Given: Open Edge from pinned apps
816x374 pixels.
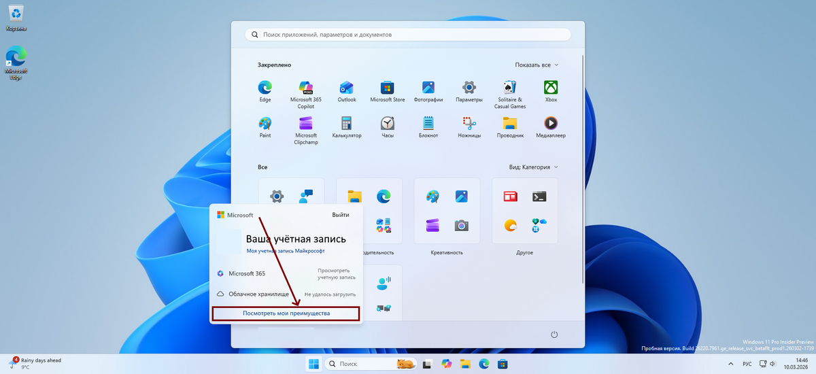Looking at the screenshot, I should (x=265, y=87).
